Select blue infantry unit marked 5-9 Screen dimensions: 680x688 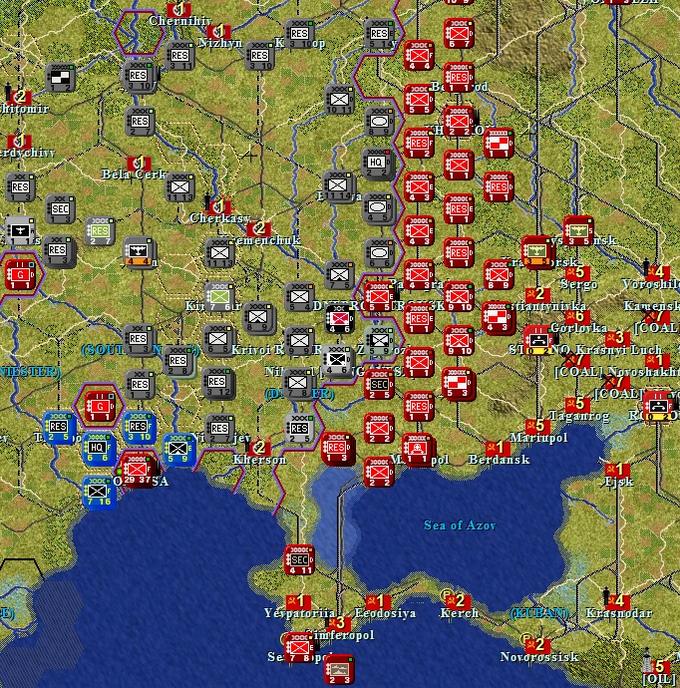pyautogui.click(x=177, y=451)
